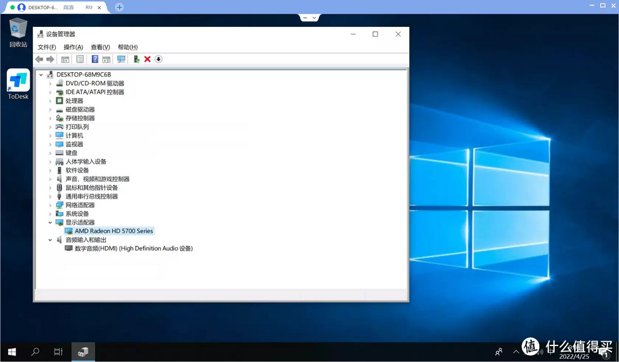Maximize the Device Manager window
Viewport: 619px width, 362px height.
pos(375,34)
